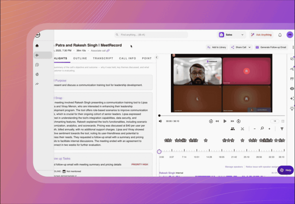Zoom in the timeline with plus
295x204 pixels.
point(269,129)
